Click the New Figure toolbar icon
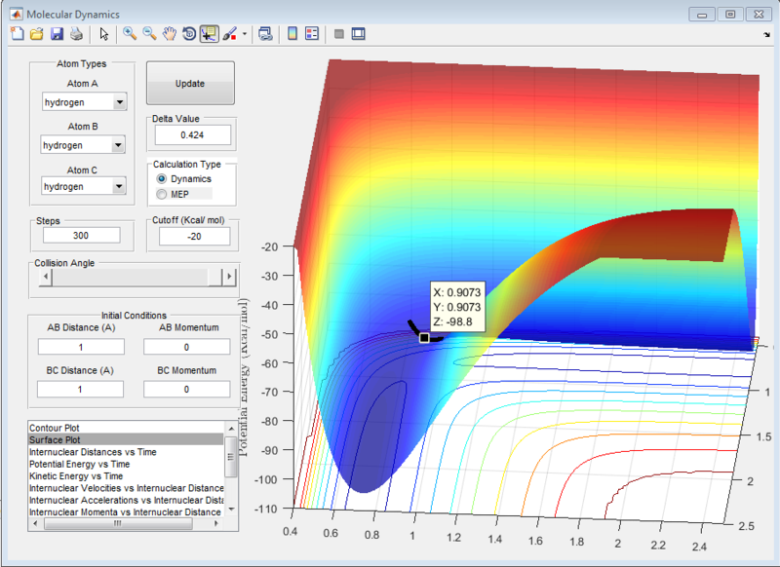Screen dimensions: 780x567 click(17, 34)
